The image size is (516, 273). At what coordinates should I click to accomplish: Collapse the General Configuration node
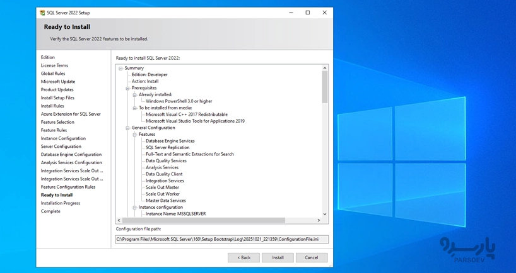click(x=127, y=128)
